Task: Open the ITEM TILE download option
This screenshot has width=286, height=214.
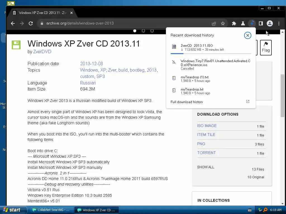Action: 206,135
